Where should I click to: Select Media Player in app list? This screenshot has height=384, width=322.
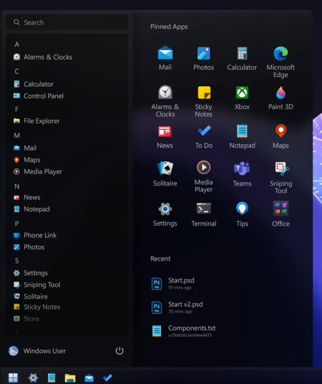tap(37, 171)
